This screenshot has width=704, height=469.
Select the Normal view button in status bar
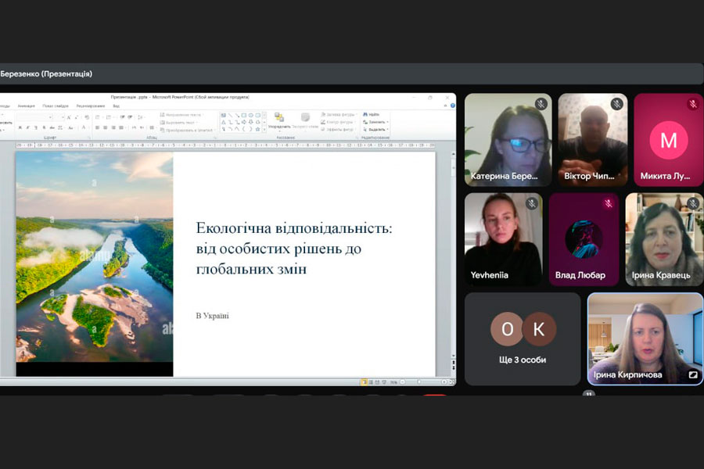(364, 382)
